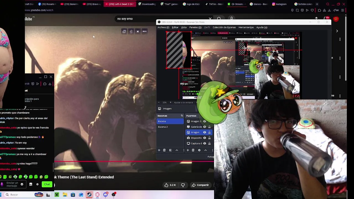Switch to the TikTok browser tab
The width and height of the screenshot is (354, 199).
tap(214, 4)
